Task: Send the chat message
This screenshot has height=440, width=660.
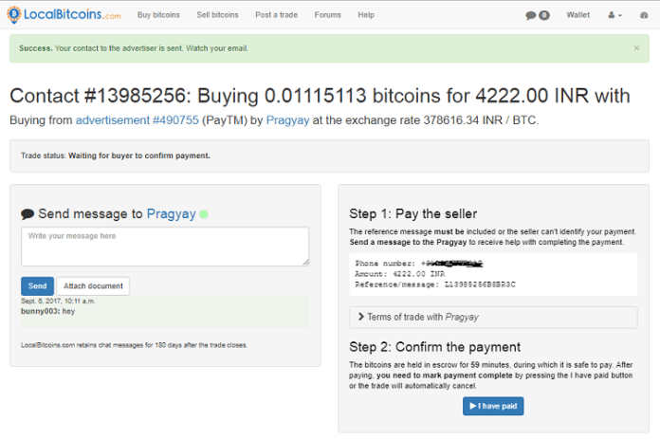Action: (37, 285)
